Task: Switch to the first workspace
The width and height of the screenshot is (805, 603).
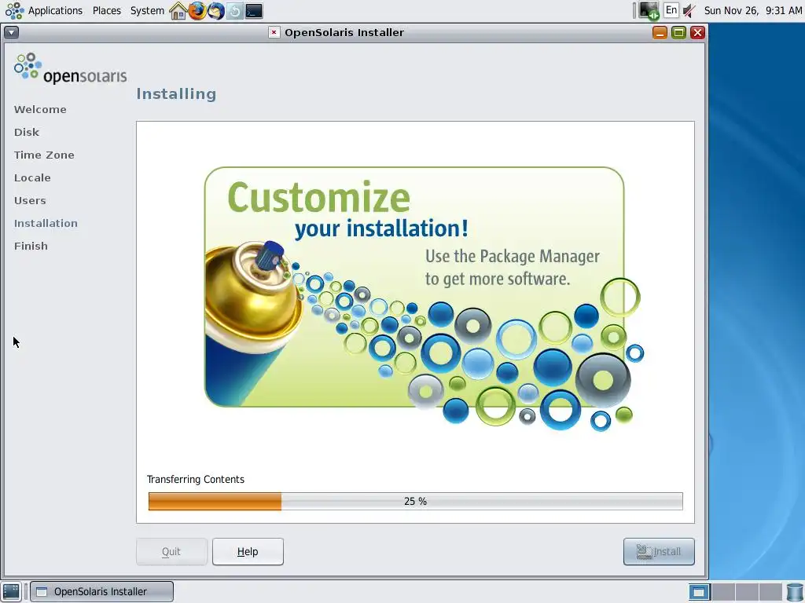Action: pos(699,592)
